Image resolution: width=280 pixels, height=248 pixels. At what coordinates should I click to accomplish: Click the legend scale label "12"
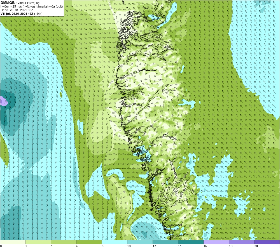click(x=154, y=246)
